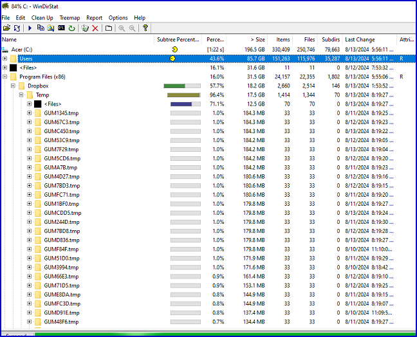417x337 pixels.
Task: Select the Temp folder in the tree
Action: click(x=42, y=95)
